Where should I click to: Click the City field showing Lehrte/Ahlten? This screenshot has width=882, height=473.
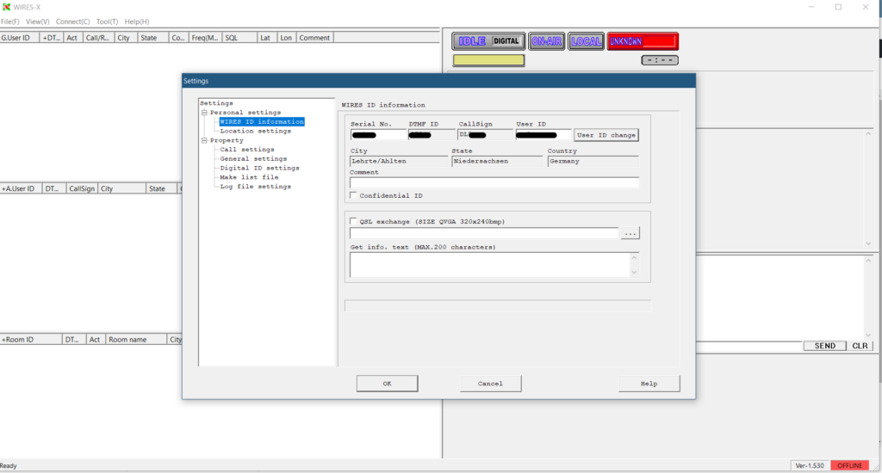click(399, 161)
